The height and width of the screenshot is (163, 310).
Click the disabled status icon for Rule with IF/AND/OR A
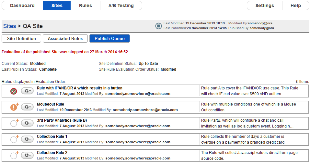click(x=14, y=91)
